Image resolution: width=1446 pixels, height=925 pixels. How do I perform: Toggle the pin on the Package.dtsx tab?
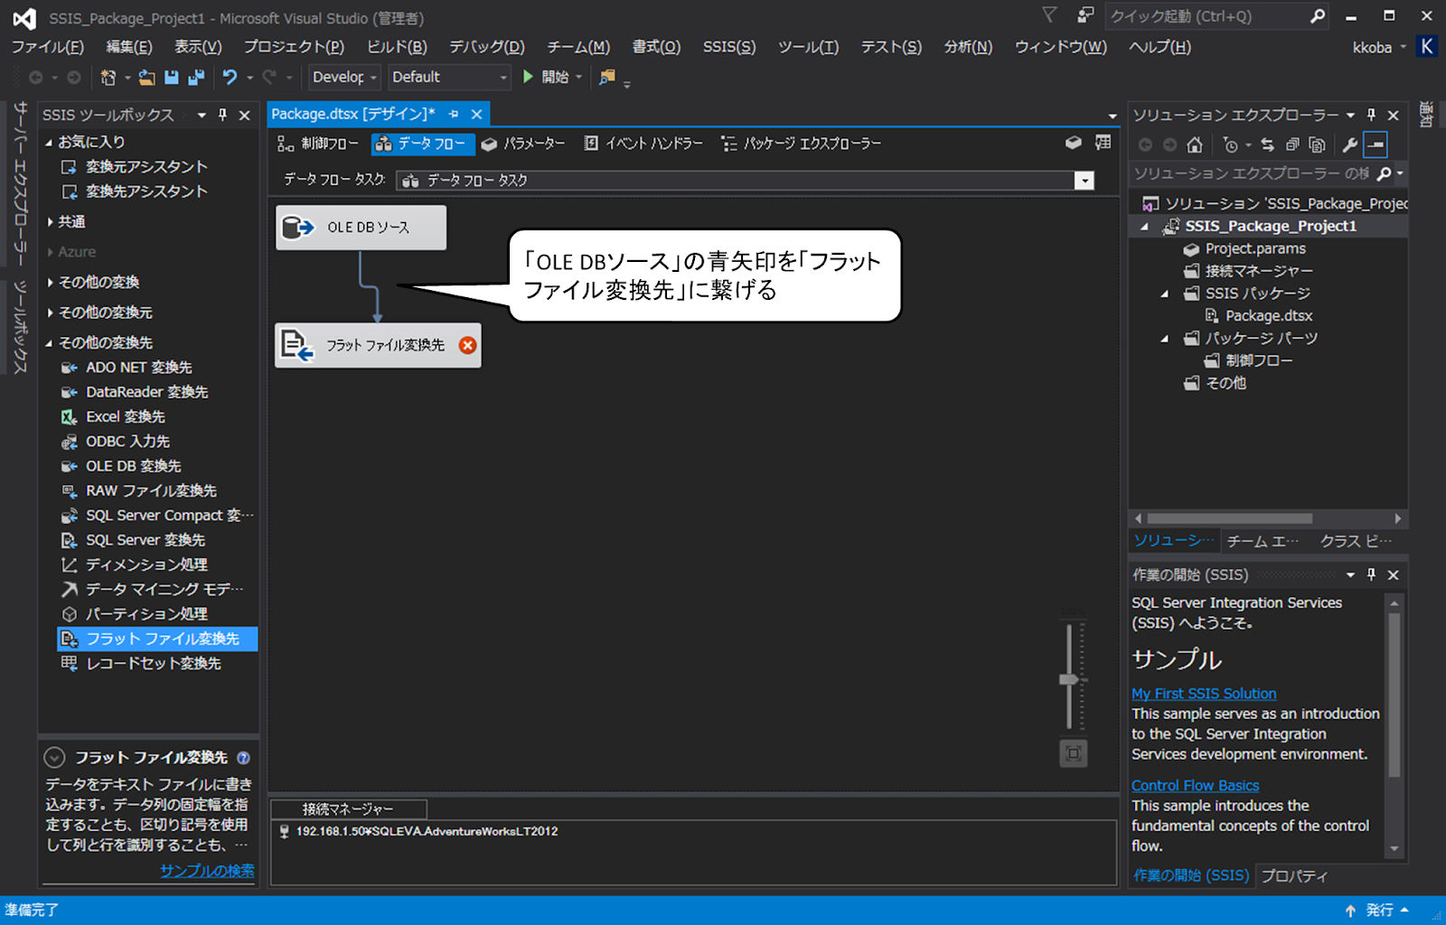(x=454, y=114)
